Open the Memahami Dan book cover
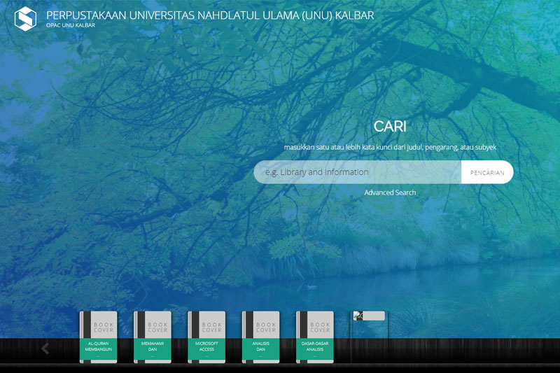560x373 pixels. point(153,325)
